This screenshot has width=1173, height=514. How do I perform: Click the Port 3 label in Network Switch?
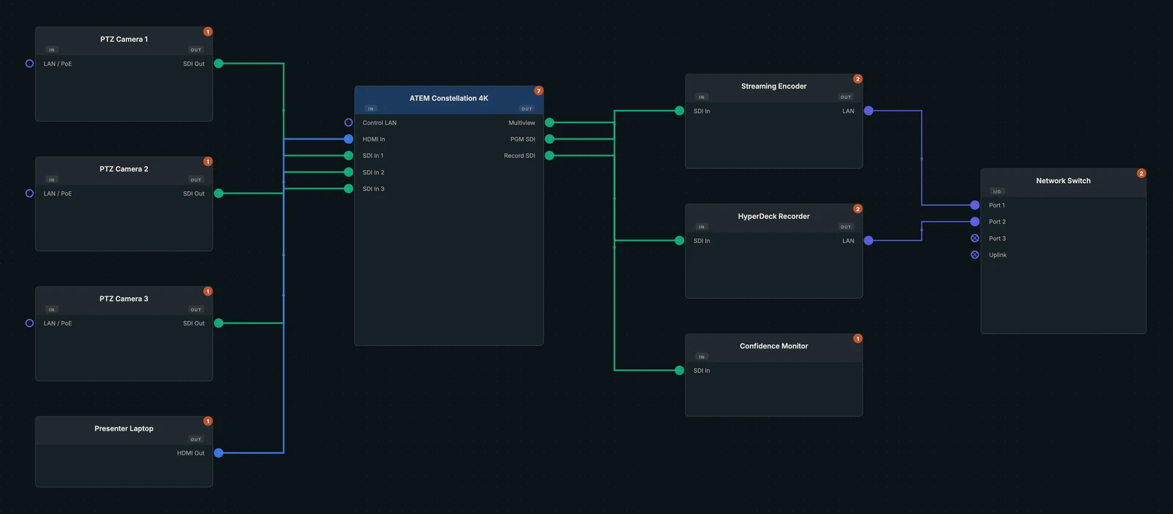point(997,239)
